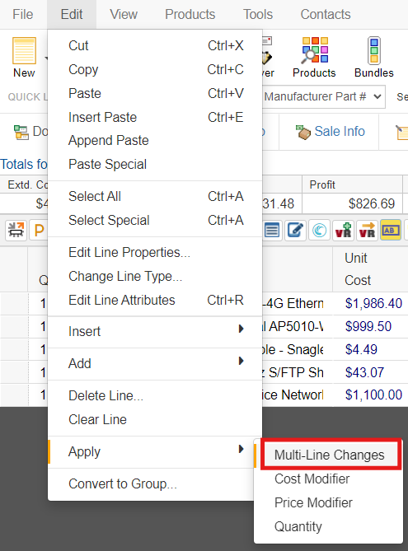Click the lines list icon in row toolbar
This screenshot has height=551, width=408.
point(272,230)
